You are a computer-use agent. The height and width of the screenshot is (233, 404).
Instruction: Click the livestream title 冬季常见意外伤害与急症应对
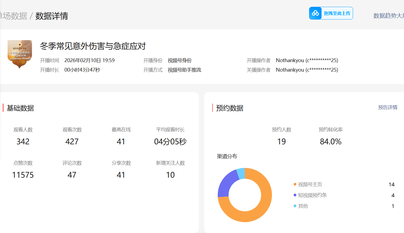click(x=93, y=46)
